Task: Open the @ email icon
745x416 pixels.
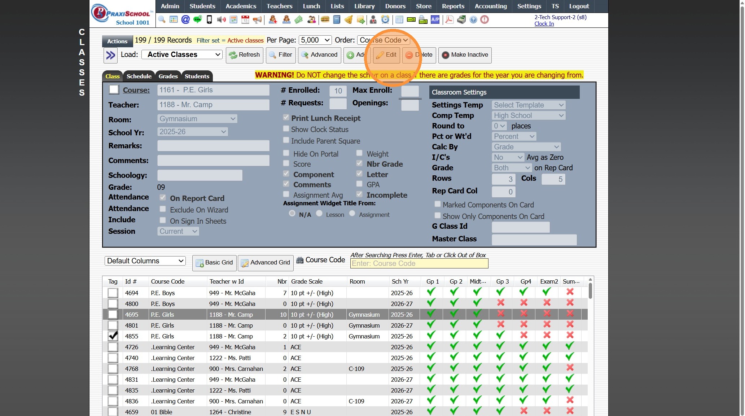Action: [x=185, y=19]
